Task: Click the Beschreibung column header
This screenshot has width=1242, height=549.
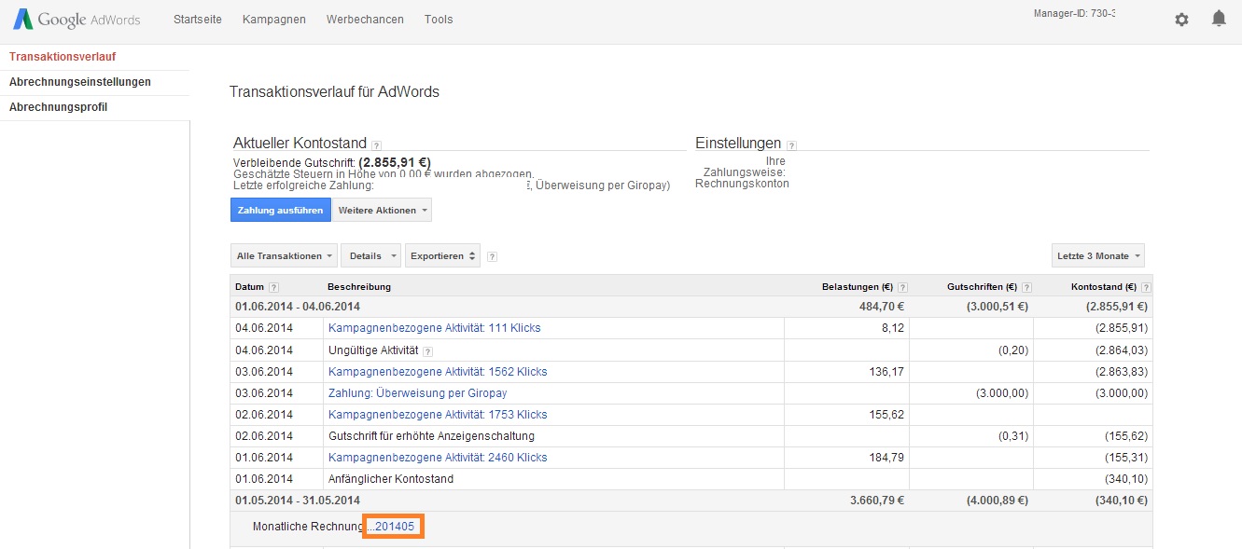Action: point(359,287)
